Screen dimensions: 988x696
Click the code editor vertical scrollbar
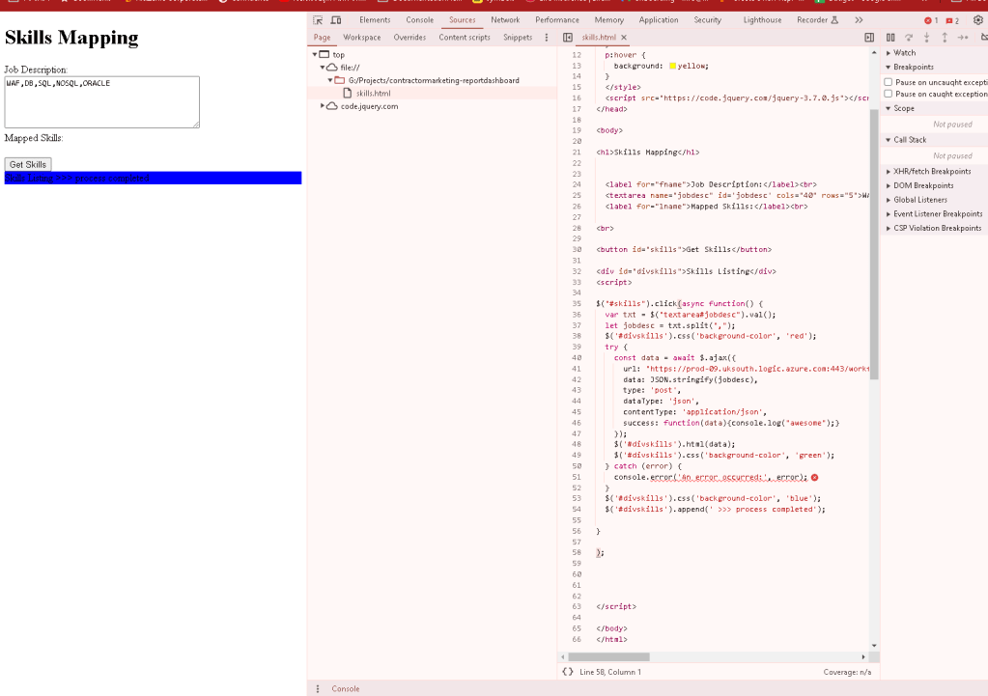pyautogui.click(x=874, y=244)
